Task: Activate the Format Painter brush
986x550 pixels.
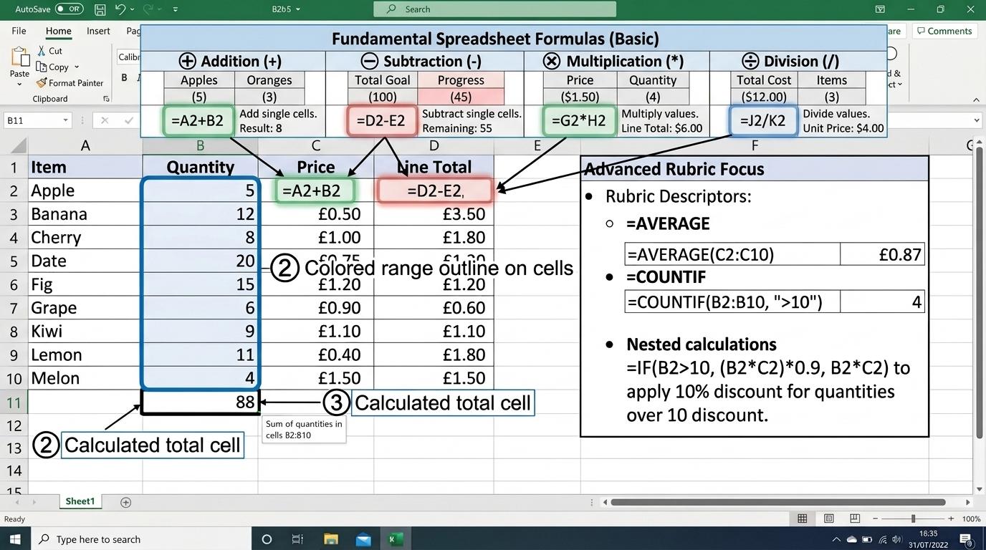Action: (x=70, y=83)
